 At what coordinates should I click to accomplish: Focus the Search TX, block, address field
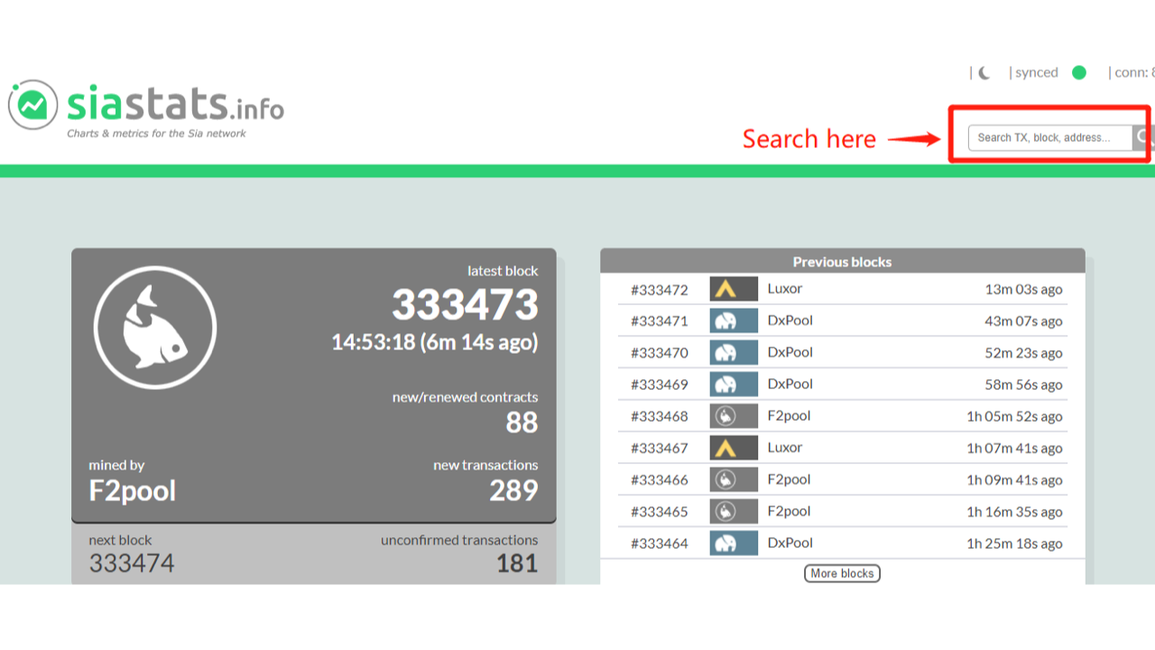coord(1050,137)
